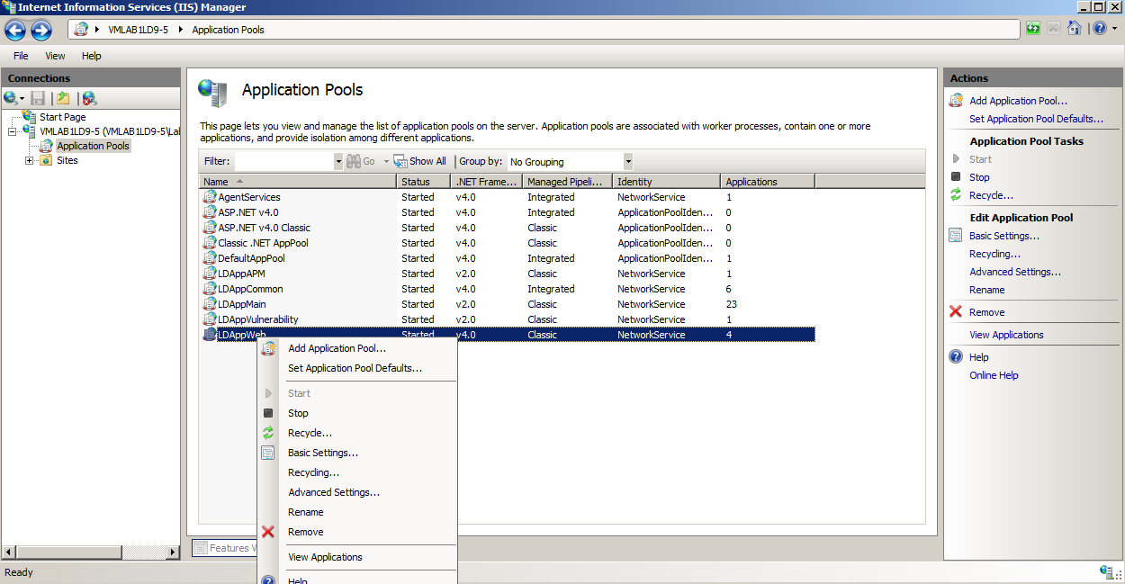Save current connections with the disk icon
The image size is (1125, 584).
tap(37, 98)
